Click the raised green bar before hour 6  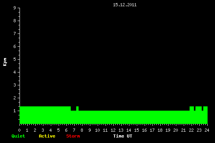point(45,115)
